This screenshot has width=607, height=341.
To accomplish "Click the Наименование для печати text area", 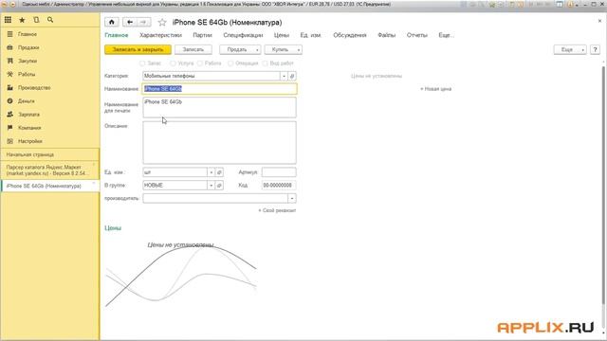I will point(219,107).
